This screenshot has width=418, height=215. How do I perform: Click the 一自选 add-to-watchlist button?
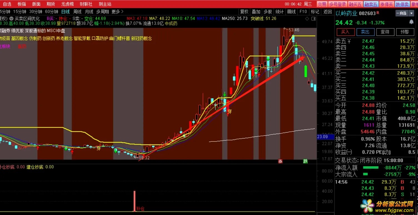pyautogui.click(x=402, y=13)
